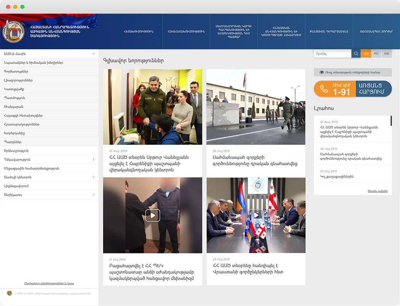Click the phone hotline 1-91 icon
Image resolution: width=400 pixels, height=306 pixels.
click(x=324, y=89)
